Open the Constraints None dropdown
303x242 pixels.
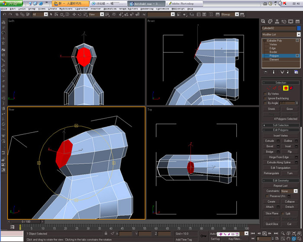click(289, 191)
